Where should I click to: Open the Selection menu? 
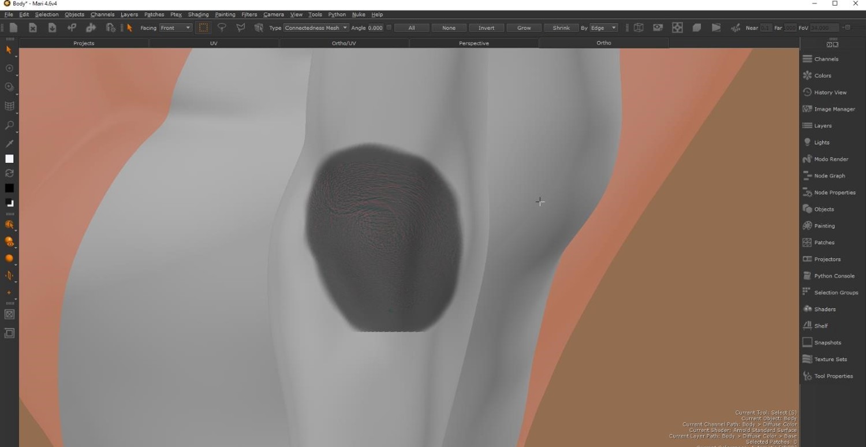[47, 14]
